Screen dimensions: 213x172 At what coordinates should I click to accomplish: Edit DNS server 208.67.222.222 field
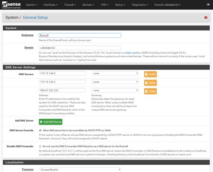click(x=62, y=90)
